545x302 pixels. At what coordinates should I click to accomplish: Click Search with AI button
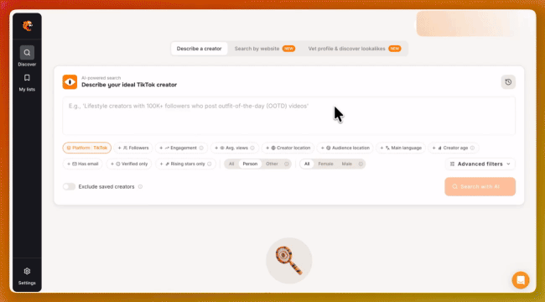coord(480,187)
